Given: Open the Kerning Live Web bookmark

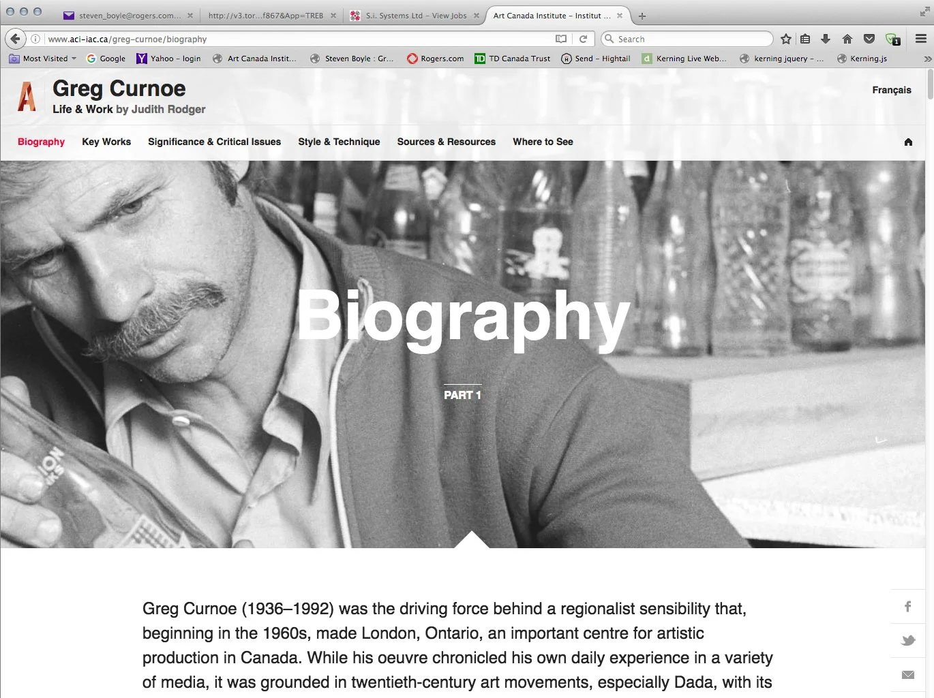Looking at the screenshot, I should (684, 59).
